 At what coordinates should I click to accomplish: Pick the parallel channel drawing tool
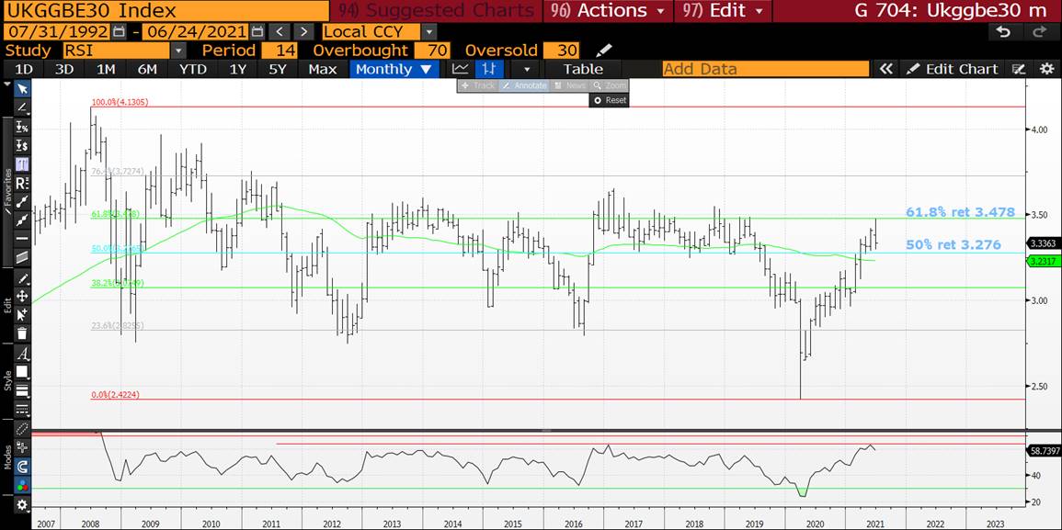[22, 256]
